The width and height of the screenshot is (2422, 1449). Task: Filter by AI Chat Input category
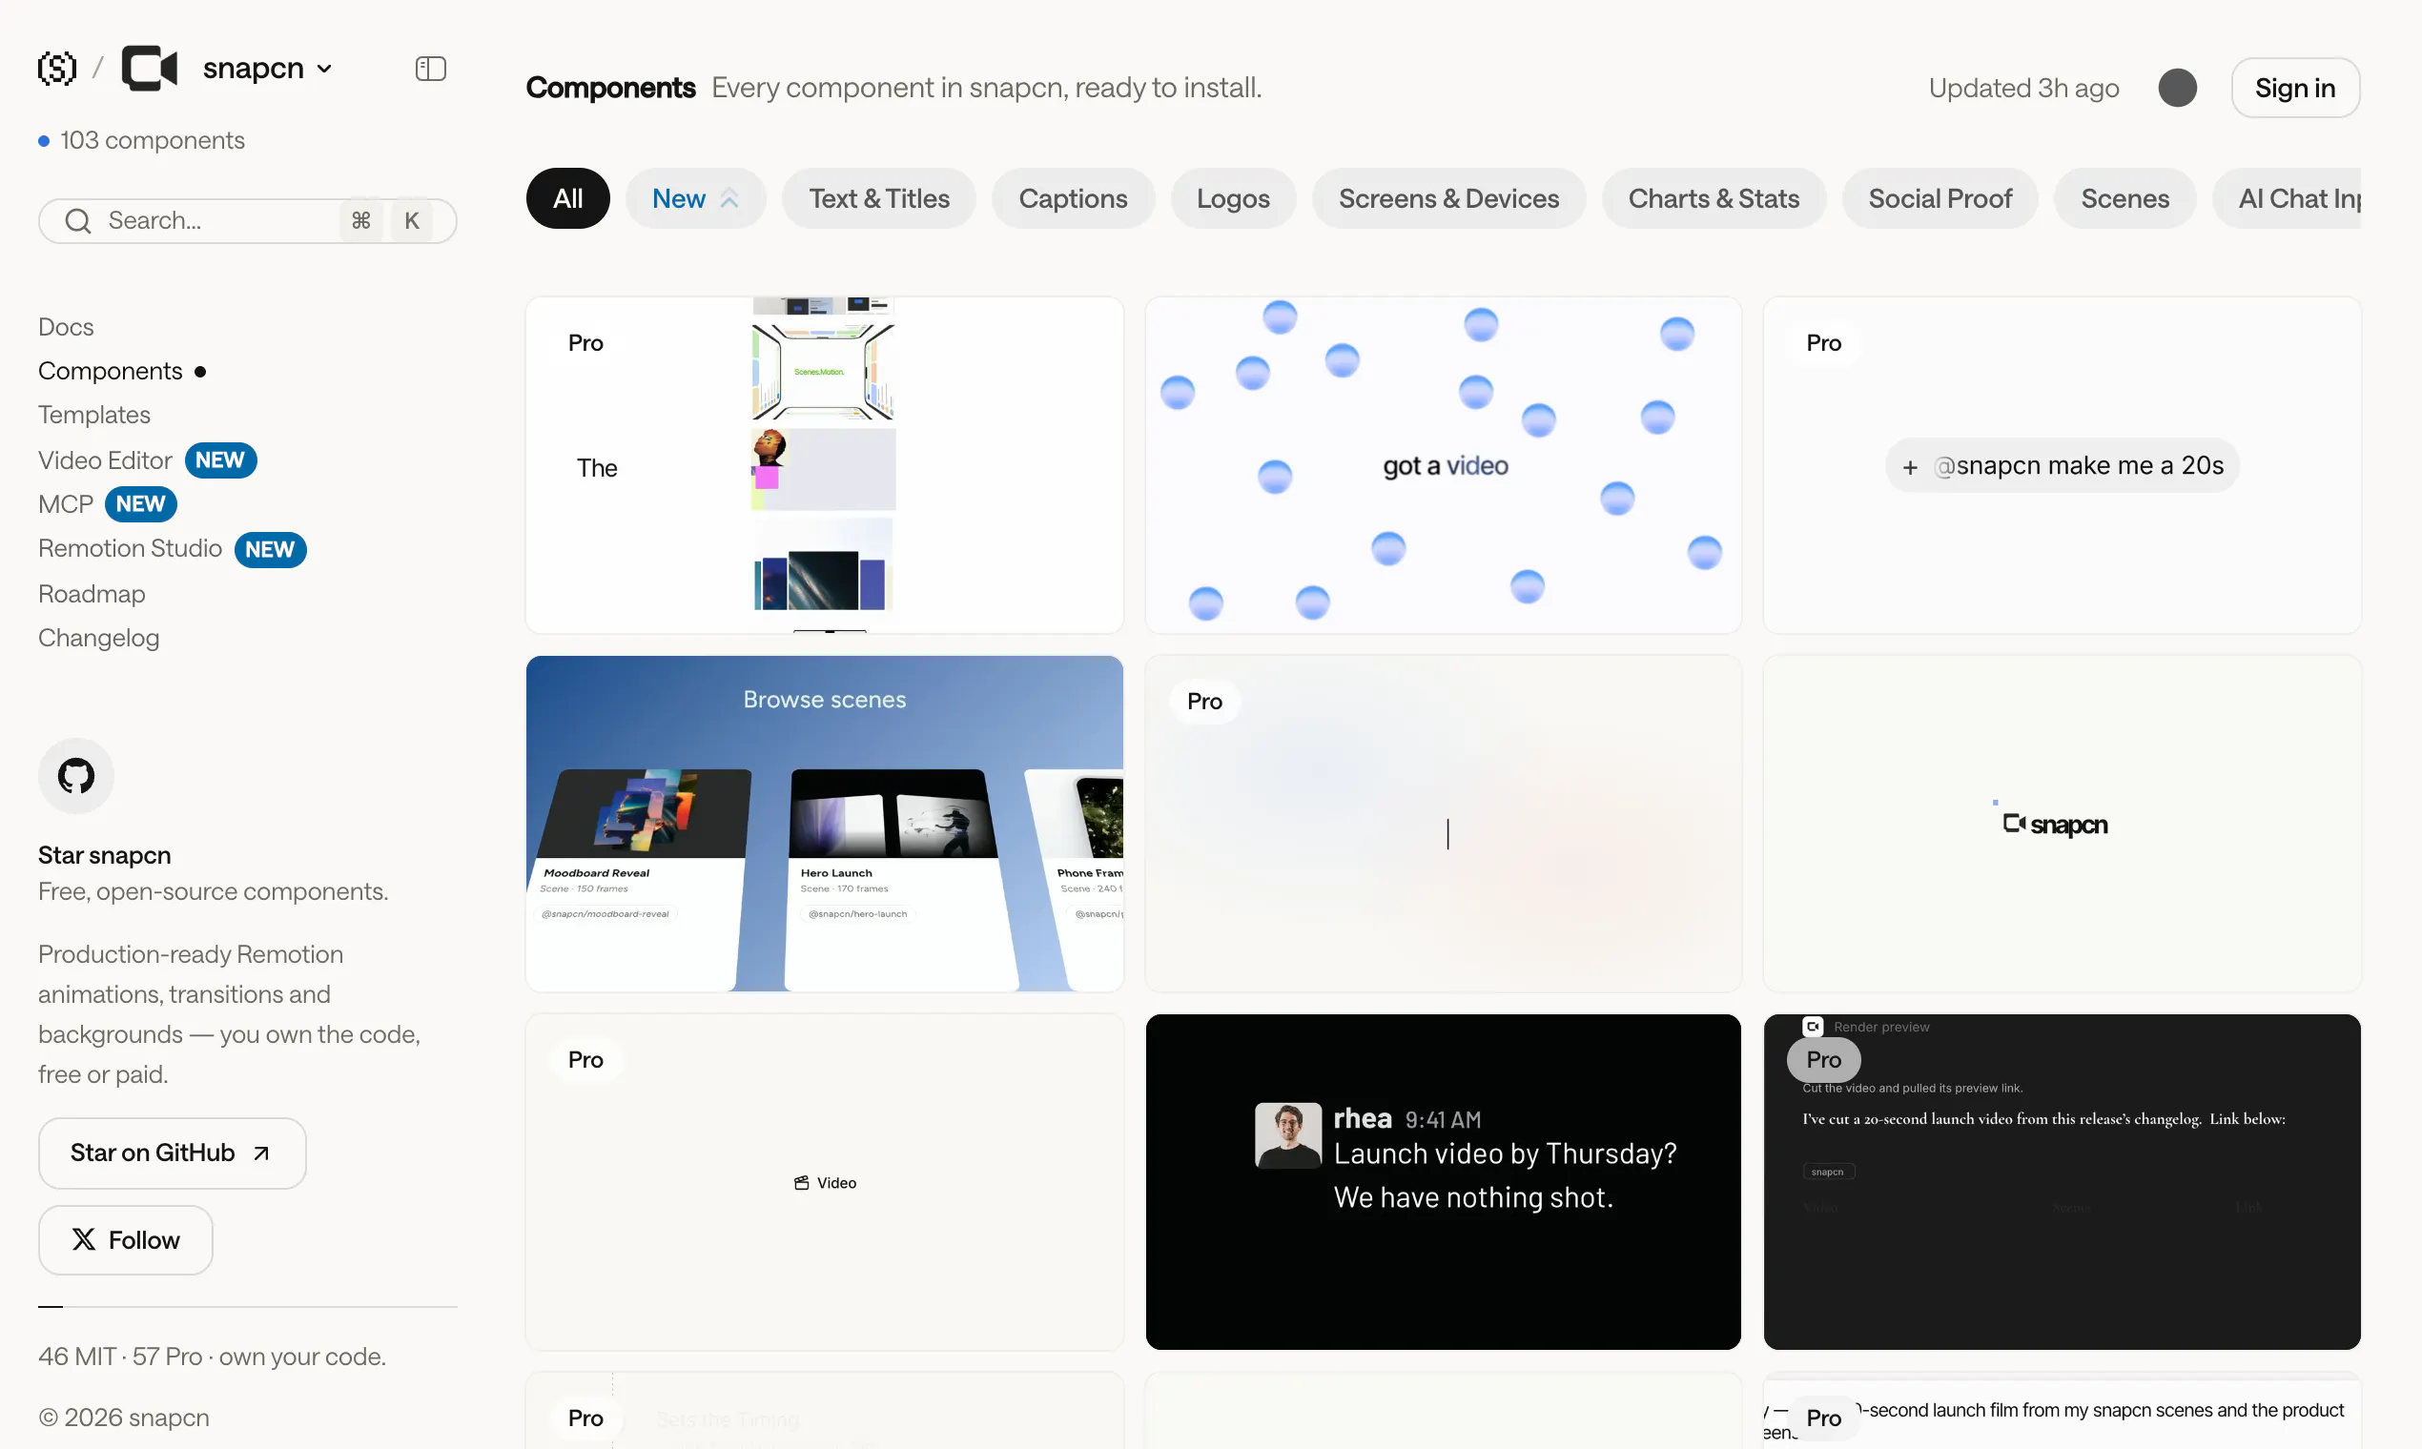click(2288, 198)
